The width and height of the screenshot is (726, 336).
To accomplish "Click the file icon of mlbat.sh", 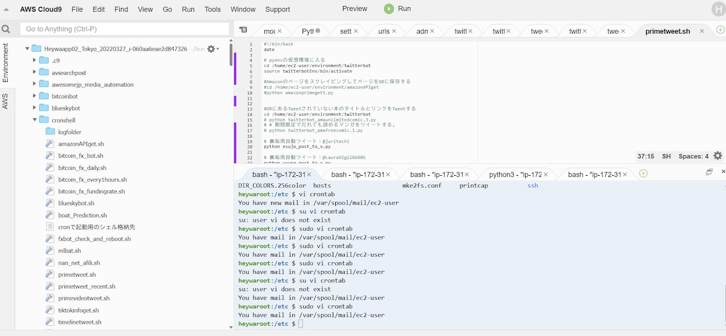I will point(50,250).
